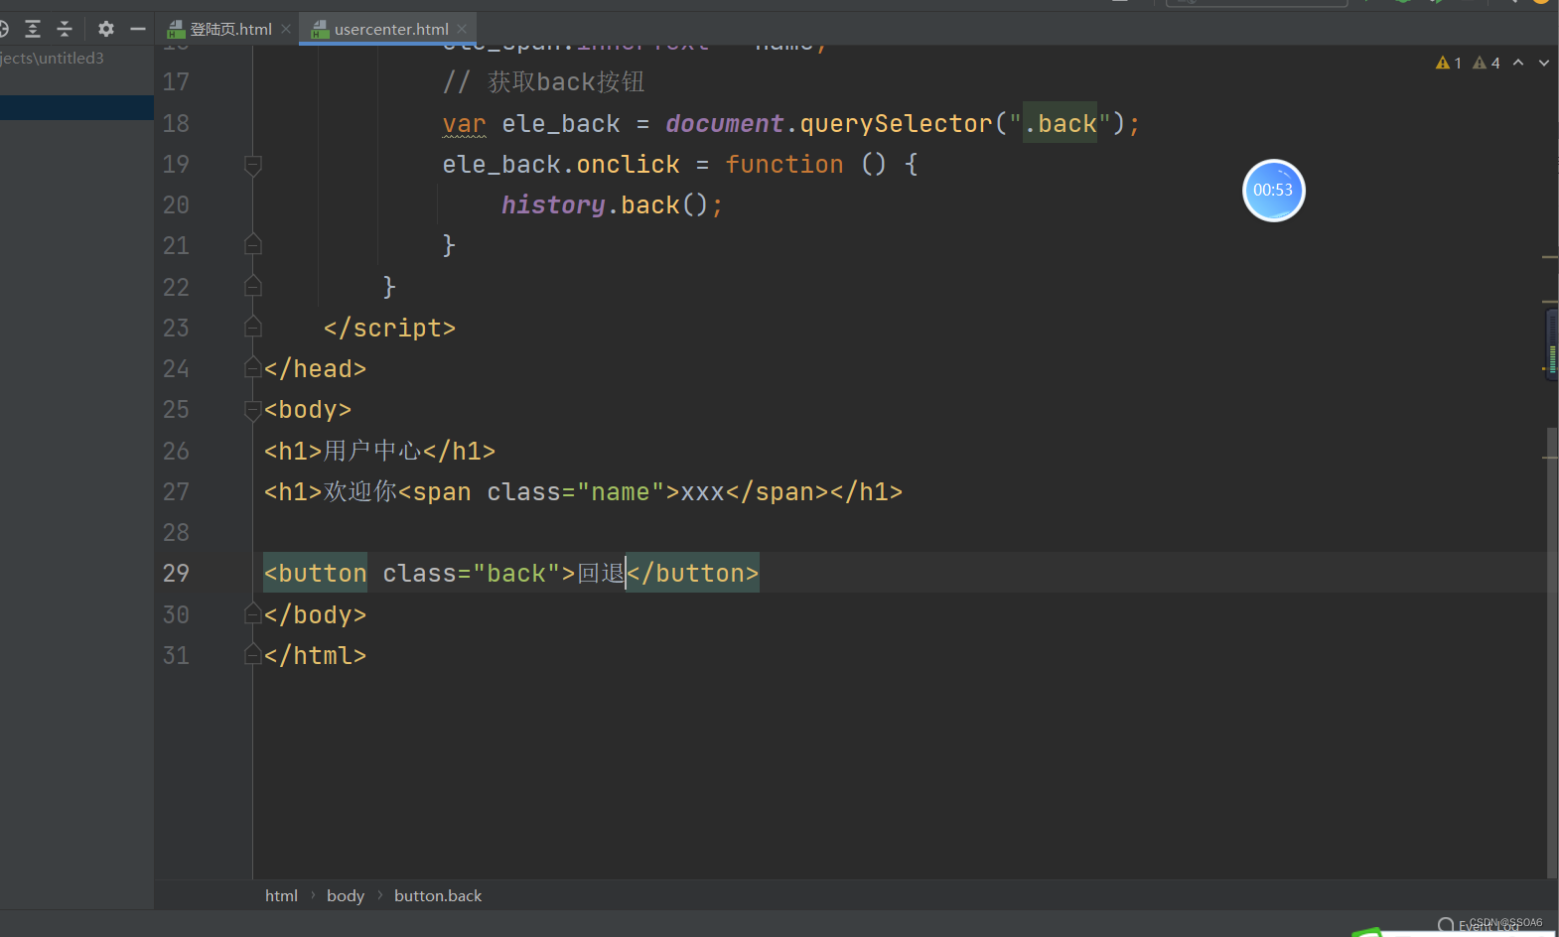Image resolution: width=1559 pixels, height=937 pixels.
Task: Click the blue 00:53 timer circle
Action: [x=1273, y=191]
